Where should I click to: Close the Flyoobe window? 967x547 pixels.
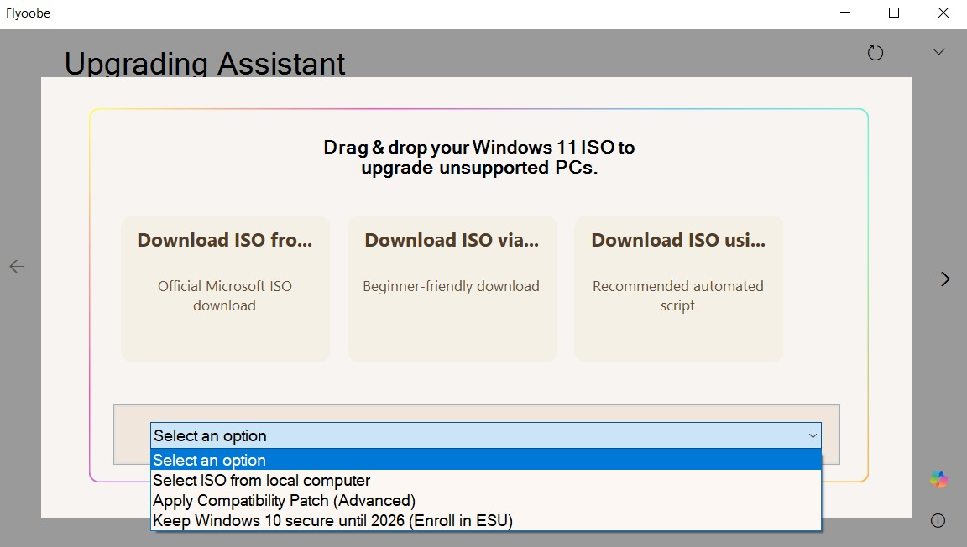[943, 13]
